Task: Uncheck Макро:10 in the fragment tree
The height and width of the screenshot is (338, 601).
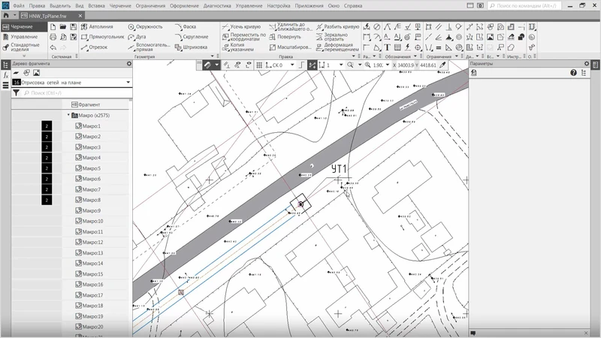Action: tap(78, 222)
